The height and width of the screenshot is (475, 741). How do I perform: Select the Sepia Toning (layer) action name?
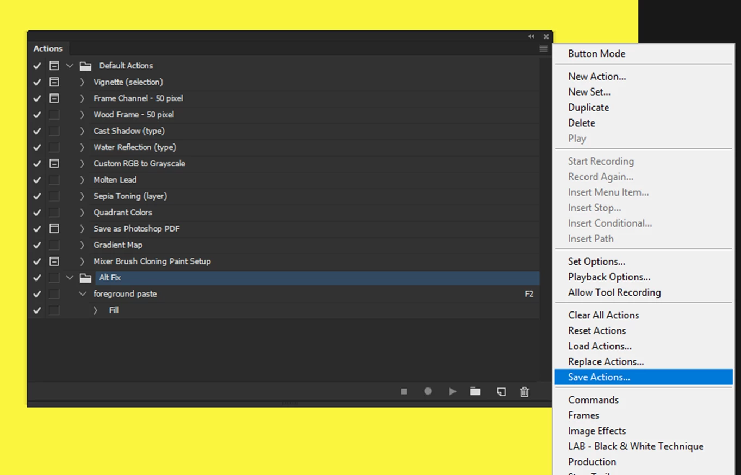[130, 196]
